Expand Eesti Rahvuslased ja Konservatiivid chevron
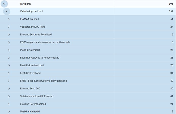Viewport: 176px width, 114px height. point(9,58)
